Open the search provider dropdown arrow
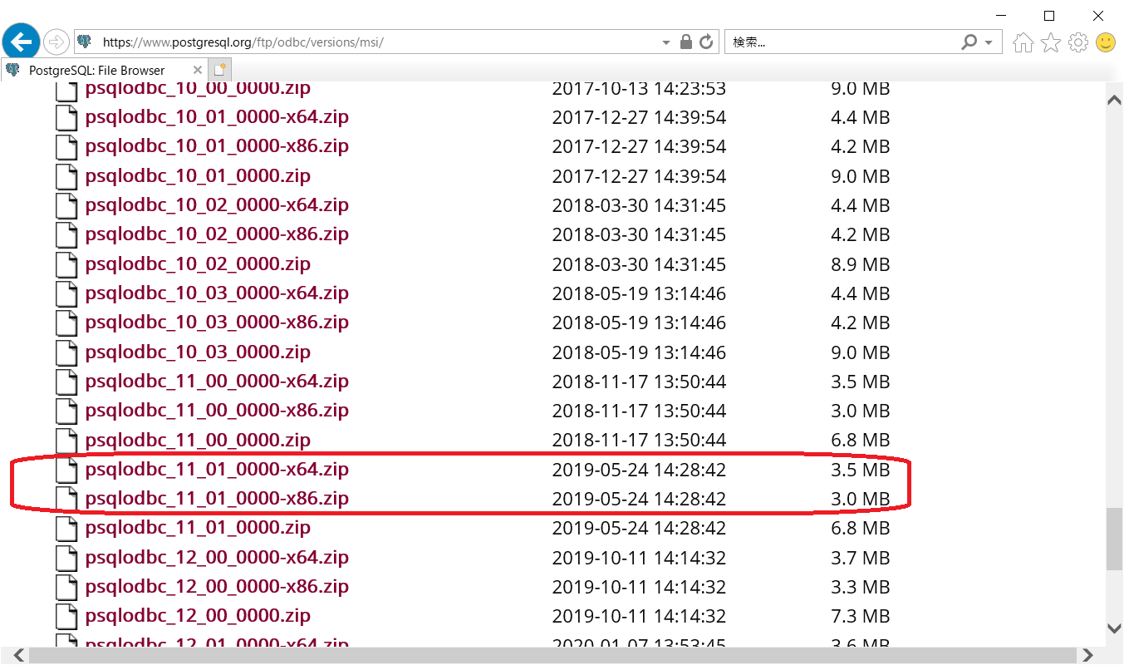 [988, 42]
